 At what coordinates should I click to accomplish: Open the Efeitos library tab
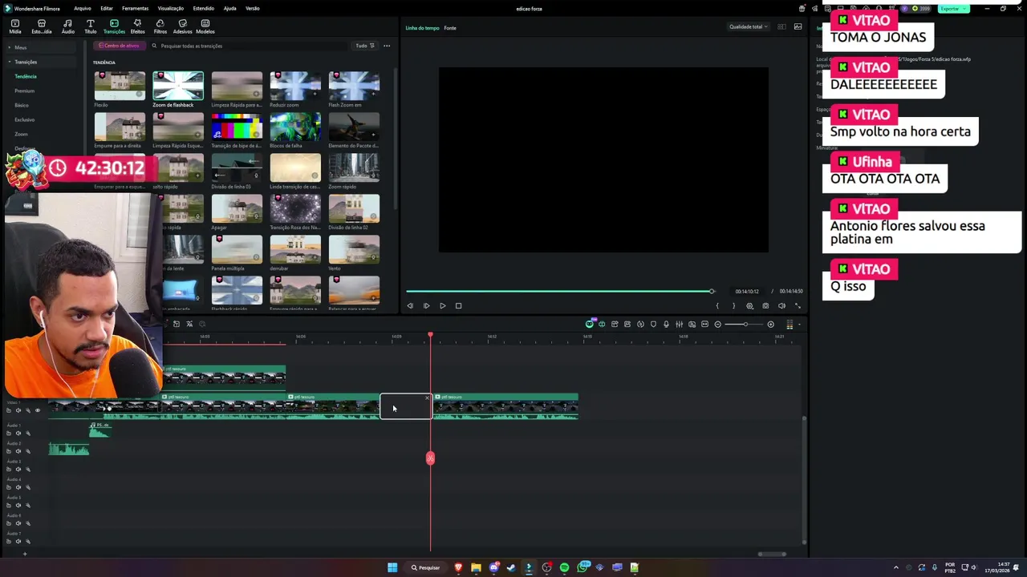click(137, 26)
